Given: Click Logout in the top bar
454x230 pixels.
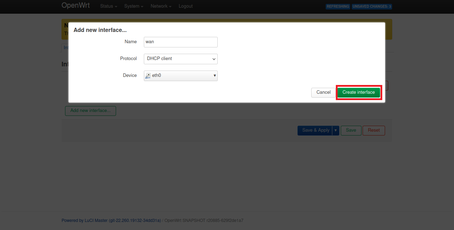Looking at the screenshot, I should pos(186,6).
